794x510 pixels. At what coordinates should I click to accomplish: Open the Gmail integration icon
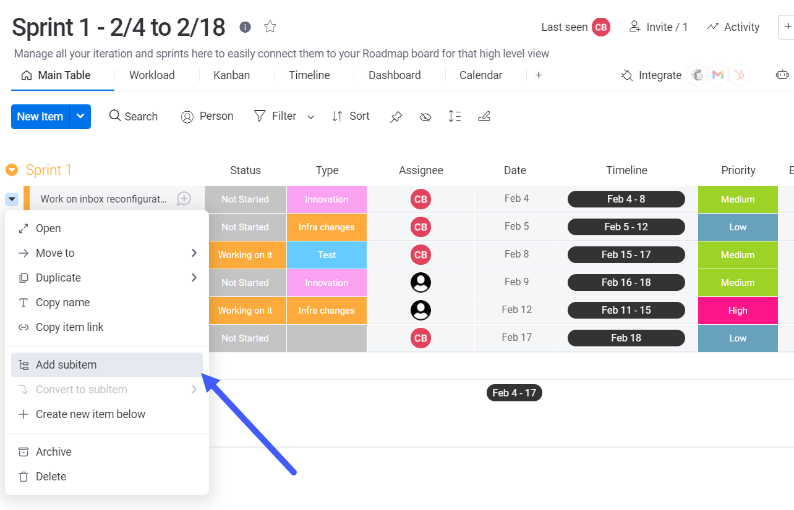point(717,75)
